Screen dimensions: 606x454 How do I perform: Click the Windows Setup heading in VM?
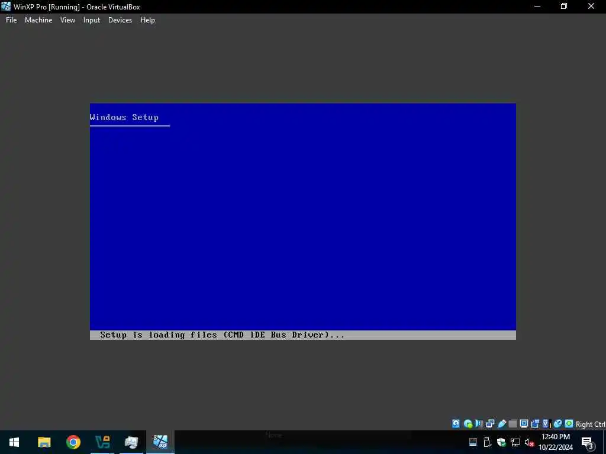coord(124,118)
